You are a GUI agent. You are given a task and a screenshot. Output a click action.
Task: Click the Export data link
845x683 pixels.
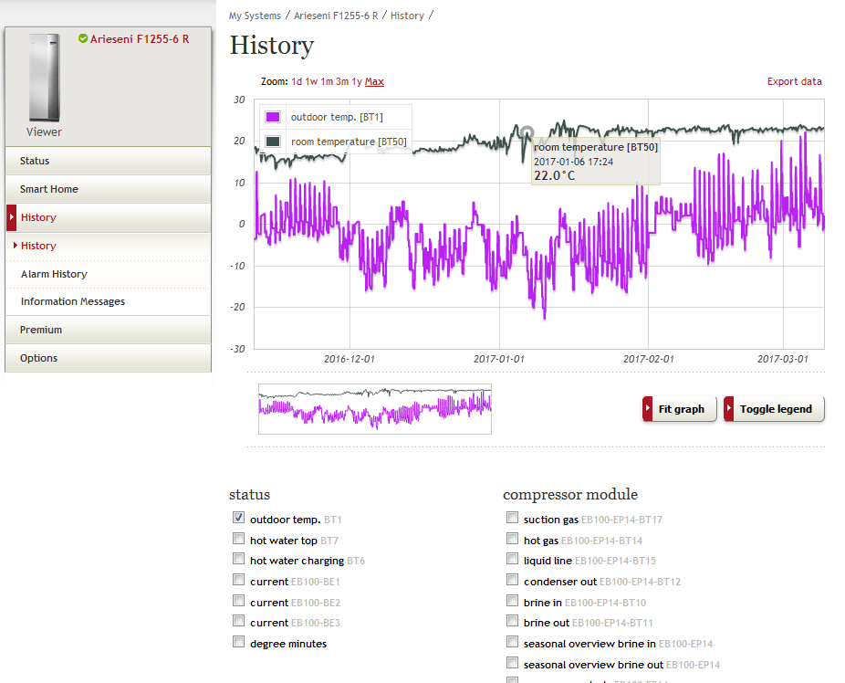coord(794,81)
